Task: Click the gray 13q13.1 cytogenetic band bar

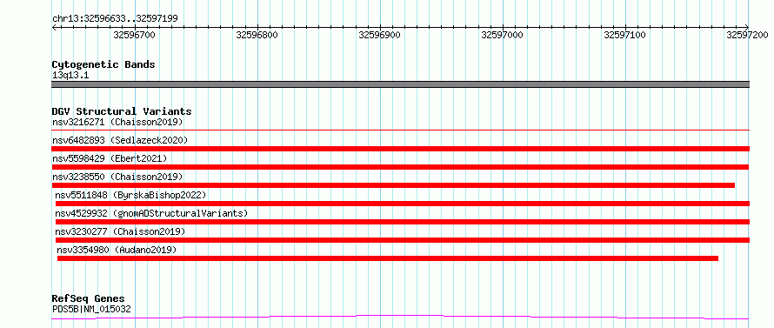Action: [400, 84]
